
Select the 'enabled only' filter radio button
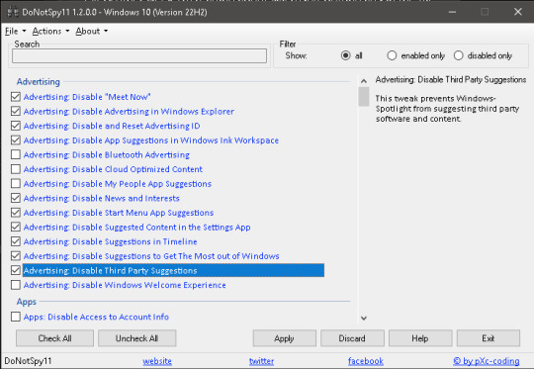pos(392,55)
